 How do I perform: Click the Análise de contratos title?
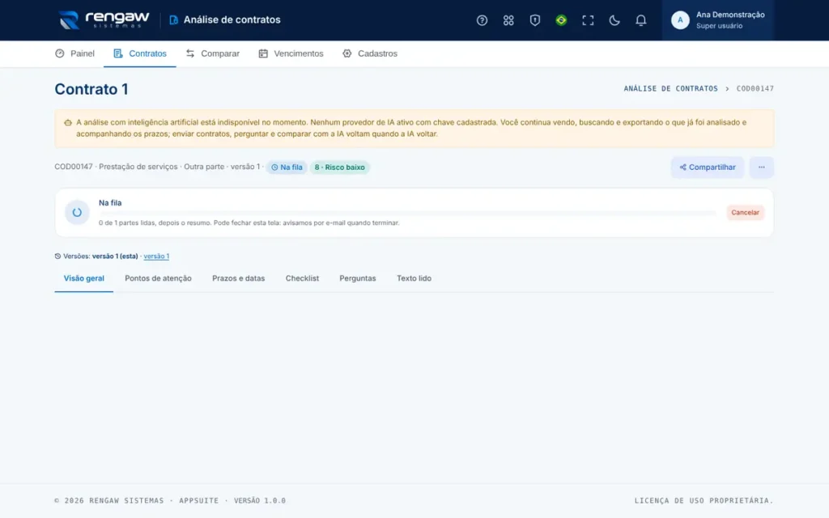[232, 20]
